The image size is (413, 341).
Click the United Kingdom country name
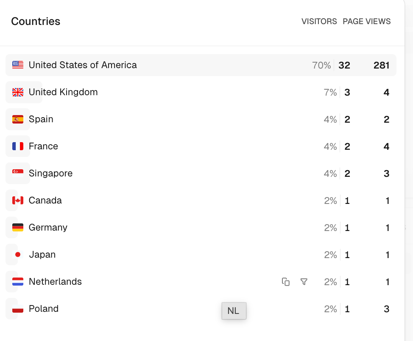pyautogui.click(x=63, y=92)
